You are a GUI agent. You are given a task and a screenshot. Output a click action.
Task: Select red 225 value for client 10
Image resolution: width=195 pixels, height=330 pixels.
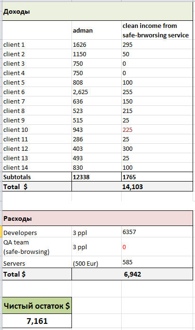[x=157, y=130]
